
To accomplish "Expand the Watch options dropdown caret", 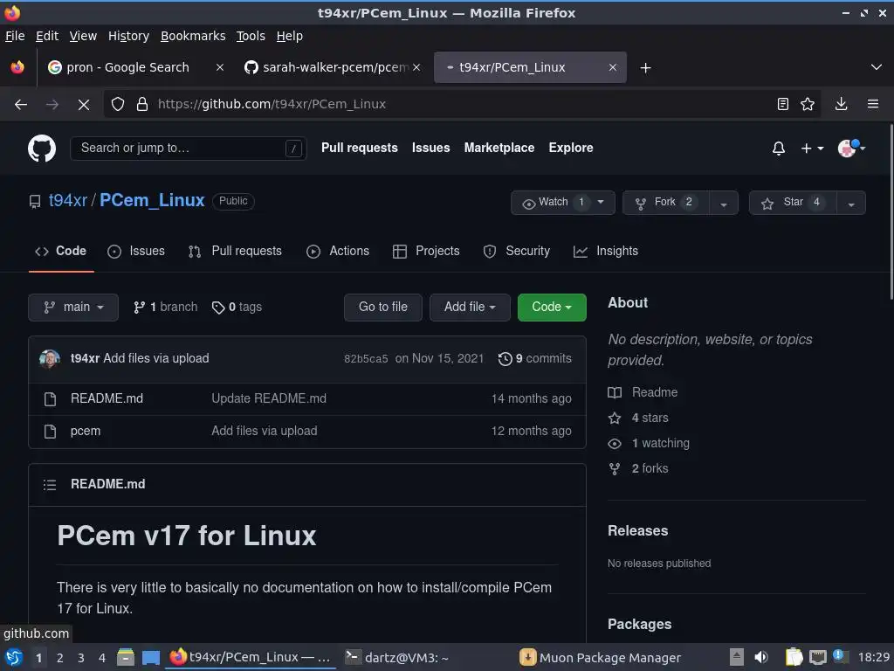I will [x=601, y=203].
